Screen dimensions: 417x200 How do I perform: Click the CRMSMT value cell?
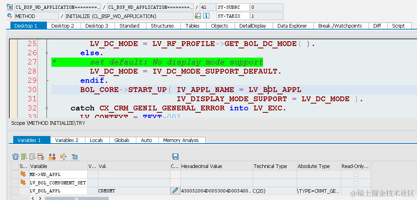click(134, 191)
